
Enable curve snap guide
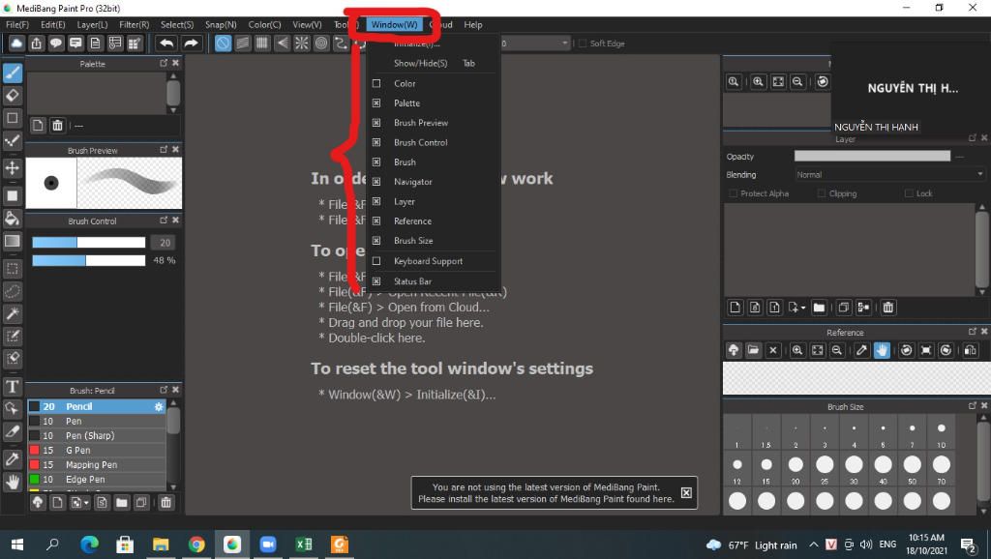tap(341, 43)
